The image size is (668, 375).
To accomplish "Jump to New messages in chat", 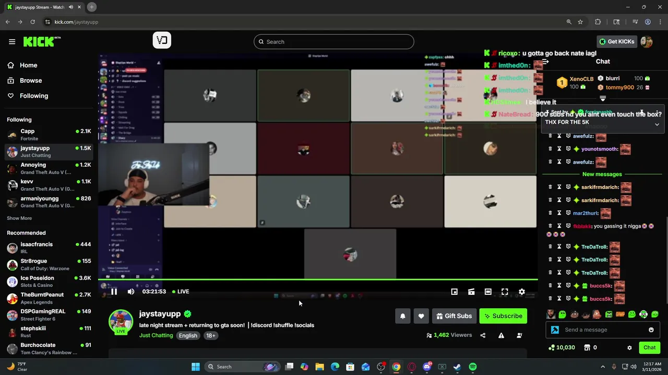I will [602, 174].
